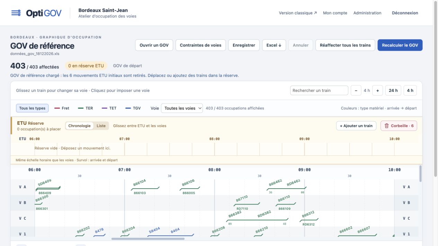Toggle the Tous les types filter
438x246 pixels.
pos(32,108)
